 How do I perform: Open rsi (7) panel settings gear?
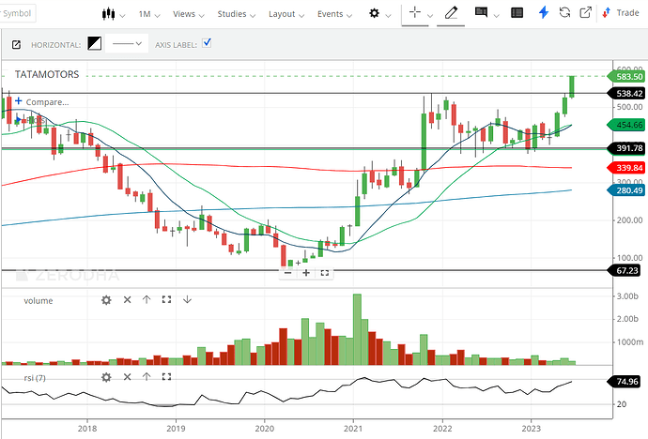106,377
